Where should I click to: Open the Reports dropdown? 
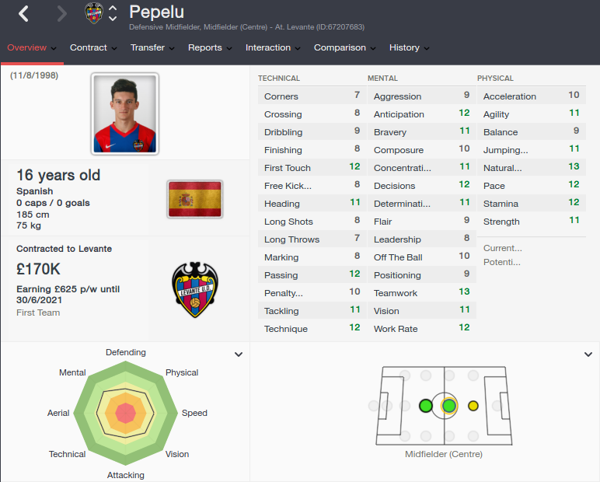click(210, 47)
